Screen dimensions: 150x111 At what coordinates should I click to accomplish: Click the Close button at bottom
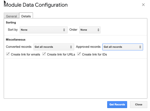[x=139, y=105]
